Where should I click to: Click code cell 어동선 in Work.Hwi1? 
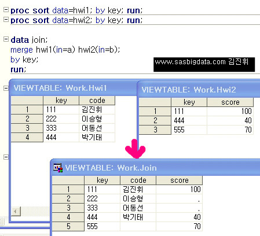(97, 128)
